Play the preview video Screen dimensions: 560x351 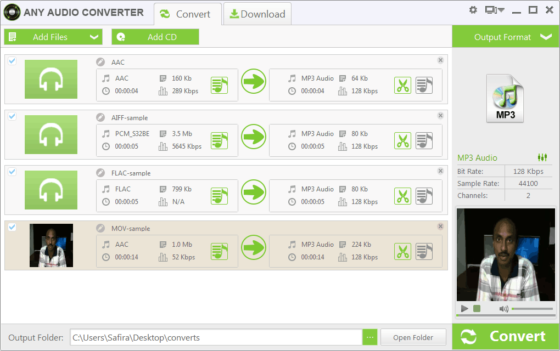point(464,309)
